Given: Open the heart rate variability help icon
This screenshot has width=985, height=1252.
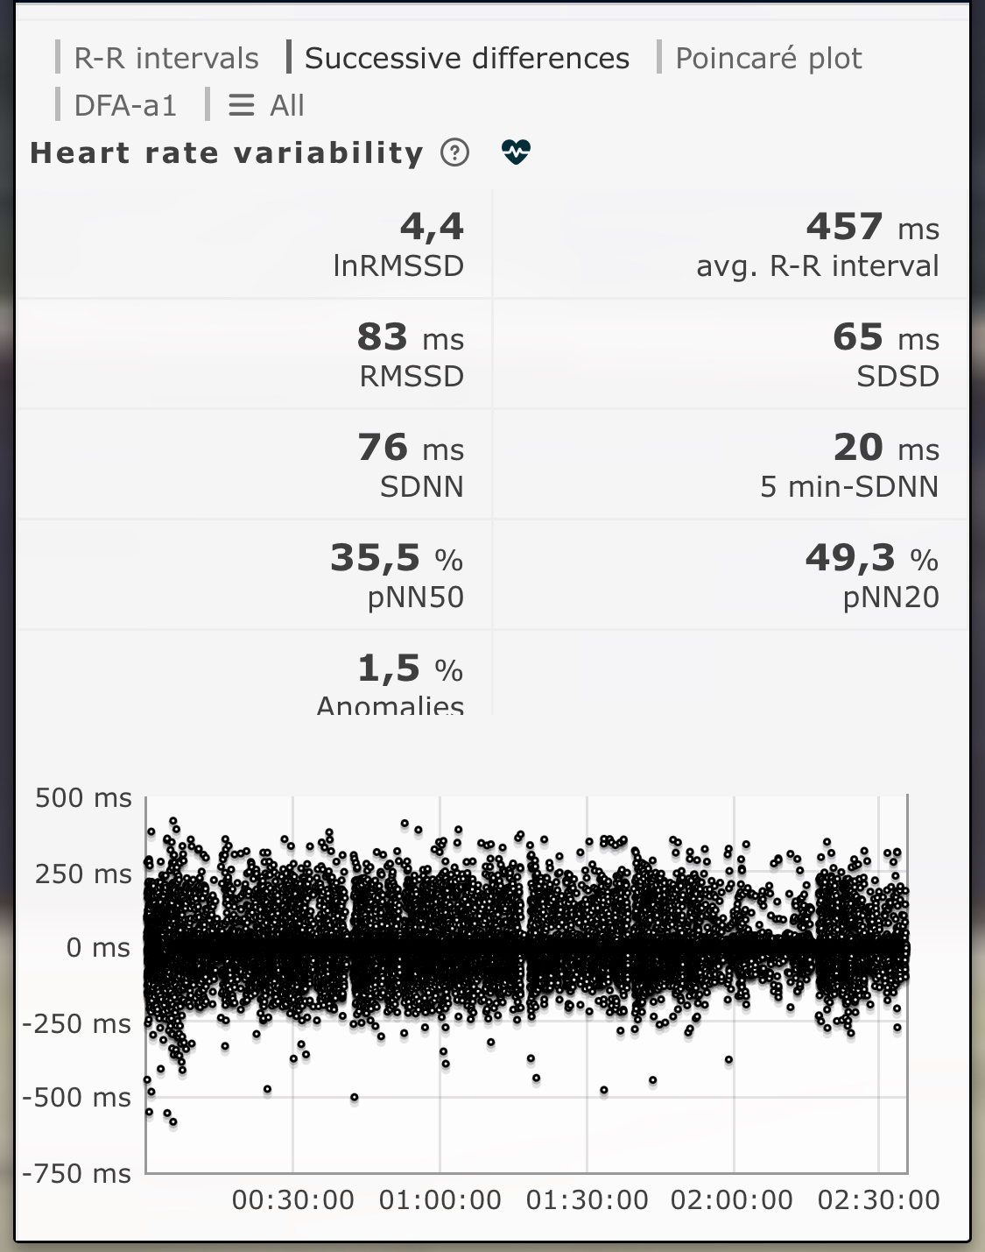Looking at the screenshot, I should 454,153.
